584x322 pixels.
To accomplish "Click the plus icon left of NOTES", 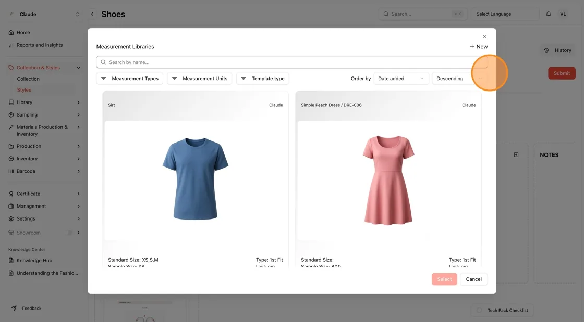I will (516, 155).
